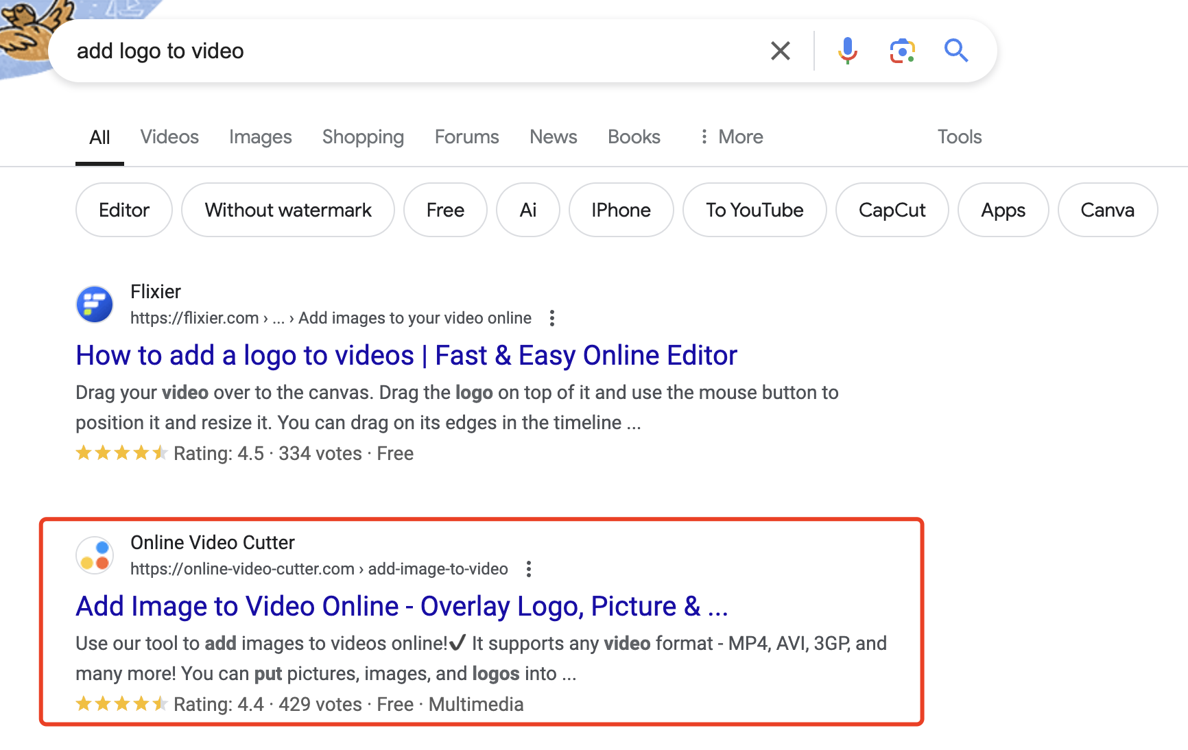This screenshot has width=1188, height=750.
Task: Select the All results tab
Action: pos(99,137)
